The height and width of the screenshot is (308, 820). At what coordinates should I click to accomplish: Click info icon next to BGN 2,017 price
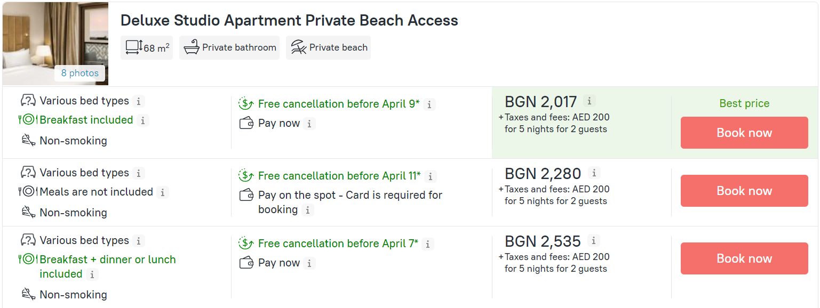589,101
